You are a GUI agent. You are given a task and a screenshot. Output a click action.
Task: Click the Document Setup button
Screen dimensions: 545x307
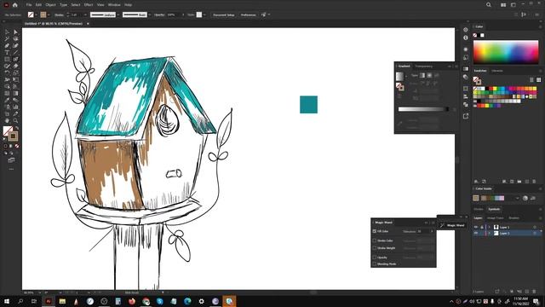(223, 15)
